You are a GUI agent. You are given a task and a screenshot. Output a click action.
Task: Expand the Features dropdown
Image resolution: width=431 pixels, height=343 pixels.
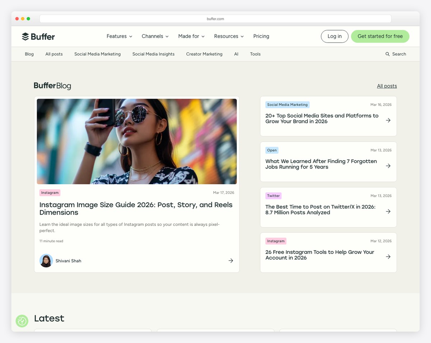(x=119, y=36)
